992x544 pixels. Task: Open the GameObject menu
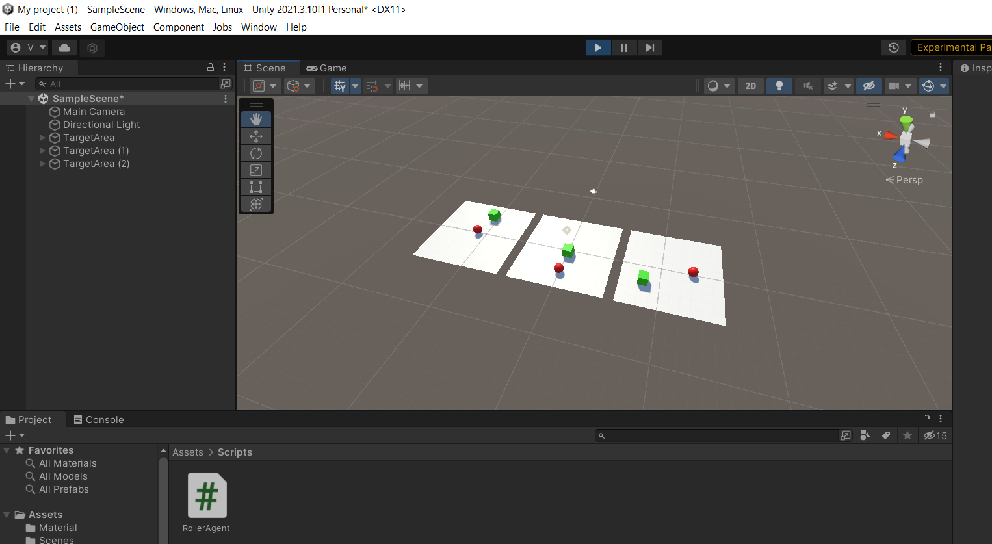117,27
